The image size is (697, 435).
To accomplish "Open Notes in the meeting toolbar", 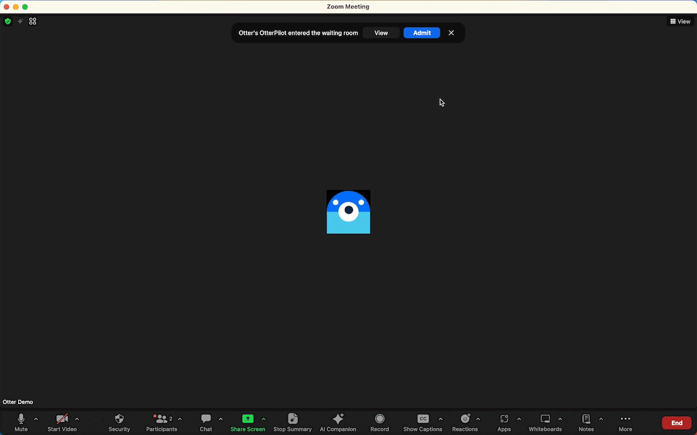I will pos(586,423).
